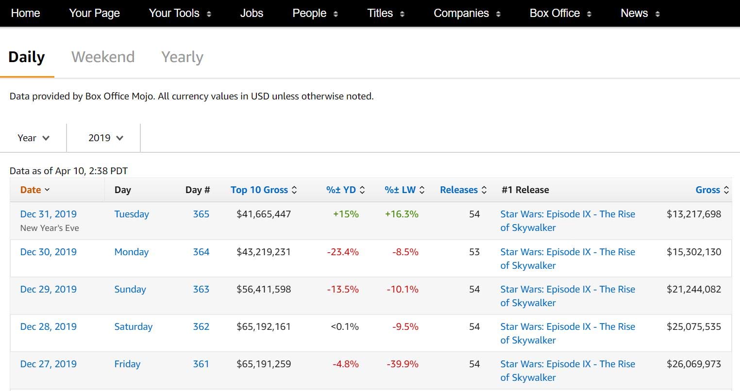Image resolution: width=740 pixels, height=391 pixels.
Task: Open Jobs from the top menu
Action: pyautogui.click(x=252, y=14)
